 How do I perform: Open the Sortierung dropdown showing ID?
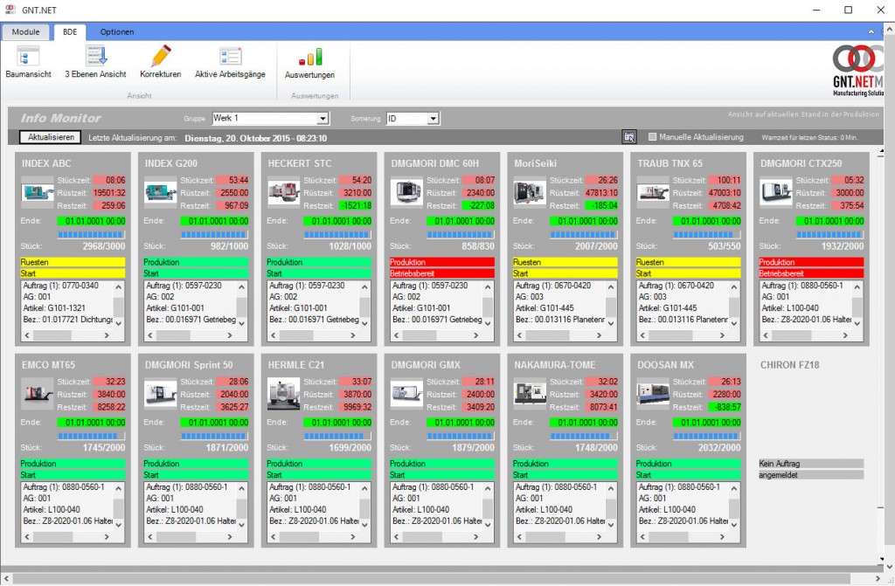point(413,118)
